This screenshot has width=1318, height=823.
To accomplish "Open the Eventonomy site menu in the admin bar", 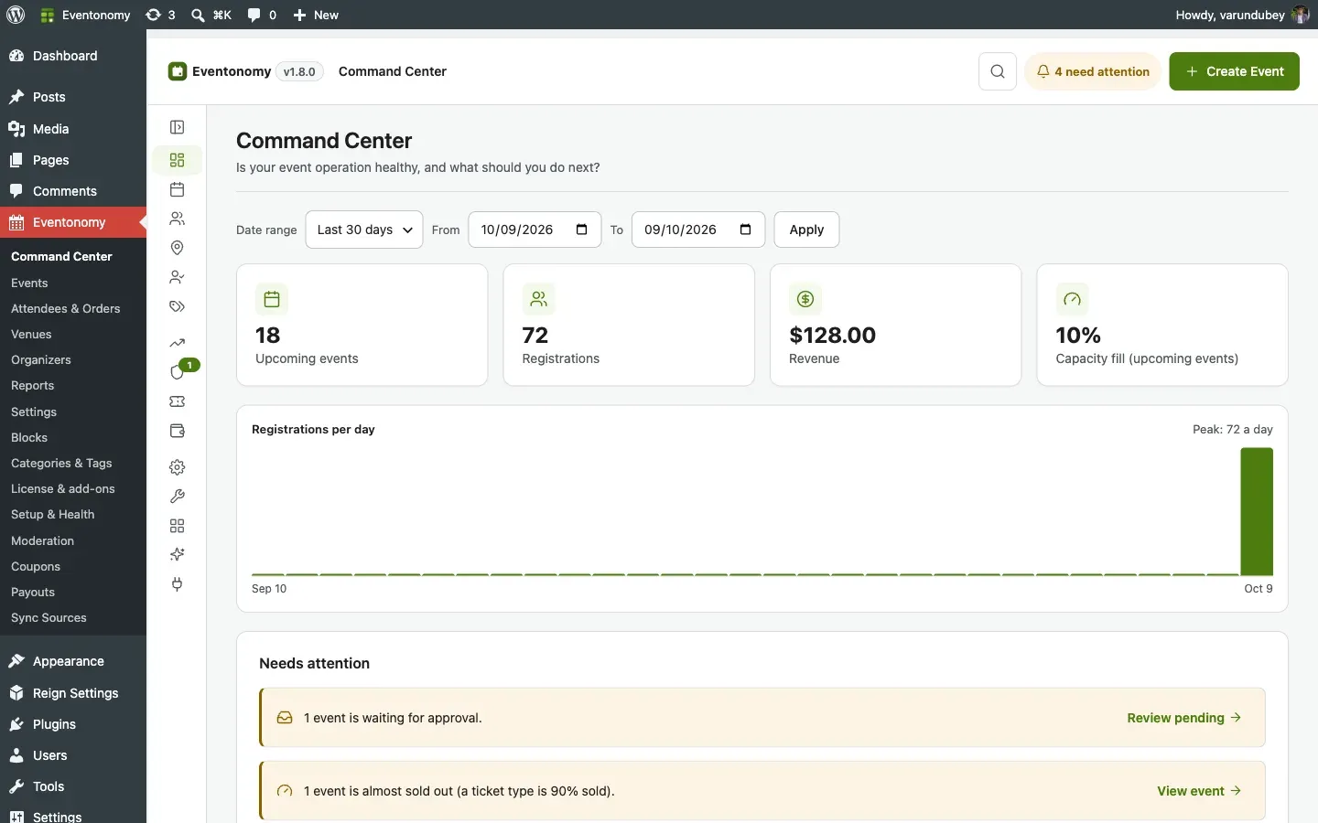I will [86, 15].
